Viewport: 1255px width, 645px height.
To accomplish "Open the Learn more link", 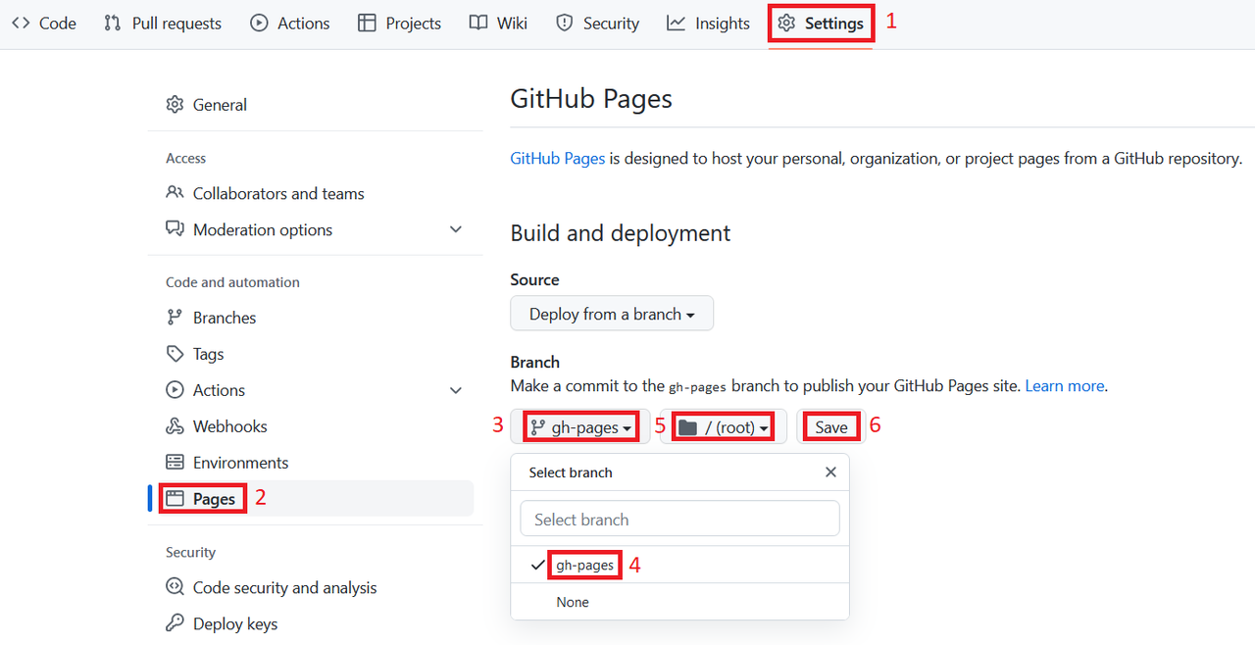I will pos(1065,386).
